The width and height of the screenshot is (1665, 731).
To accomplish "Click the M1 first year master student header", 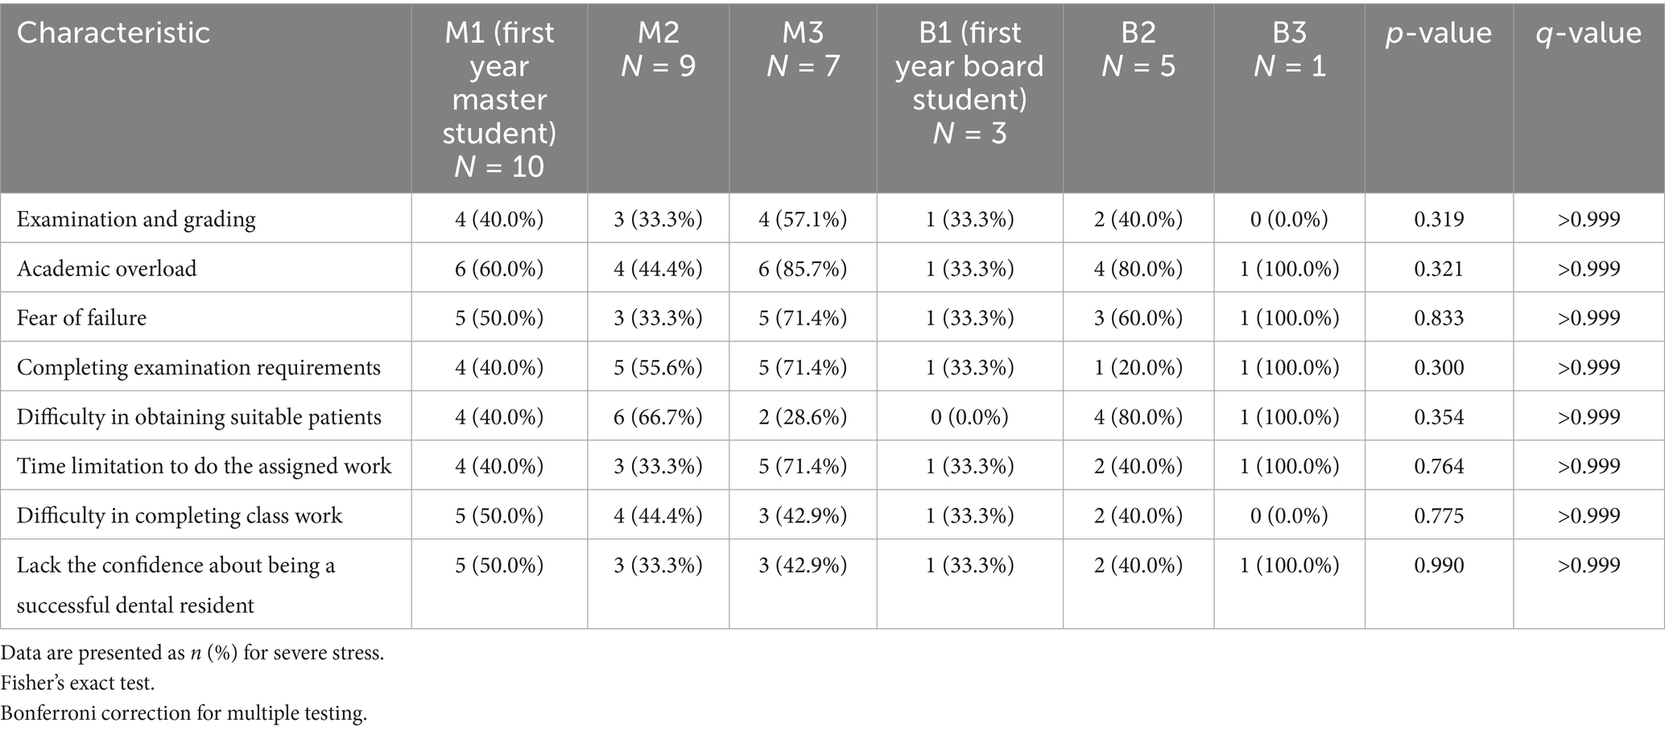I will click(499, 99).
